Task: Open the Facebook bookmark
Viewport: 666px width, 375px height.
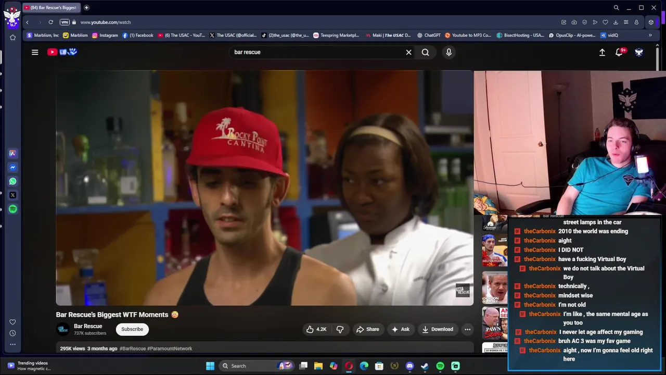Action: click(x=138, y=35)
